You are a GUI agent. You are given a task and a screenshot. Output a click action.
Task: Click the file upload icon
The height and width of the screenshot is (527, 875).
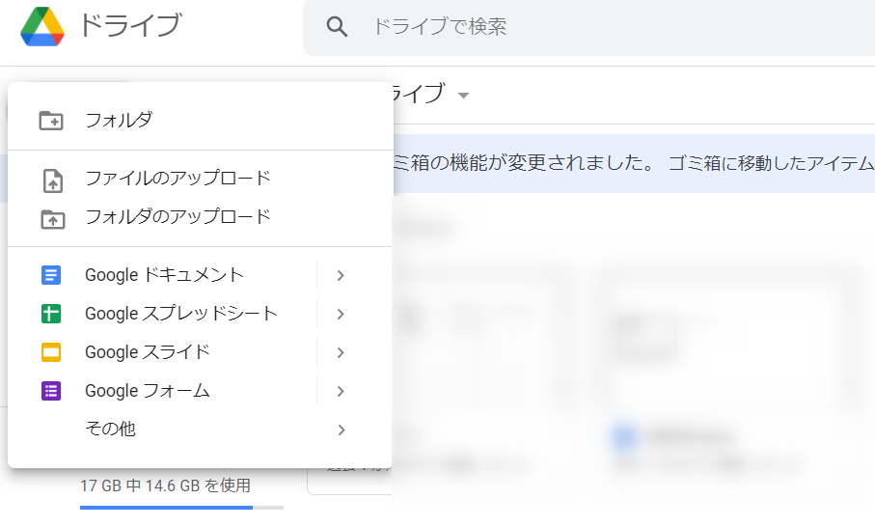pyautogui.click(x=52, y=180)
